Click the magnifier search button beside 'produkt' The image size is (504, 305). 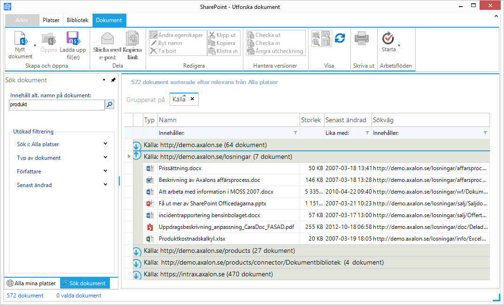[x=109, y=104]
